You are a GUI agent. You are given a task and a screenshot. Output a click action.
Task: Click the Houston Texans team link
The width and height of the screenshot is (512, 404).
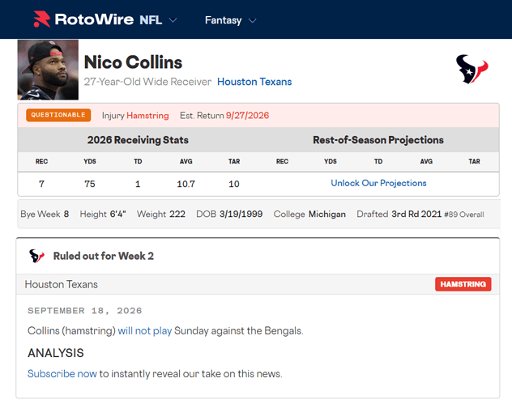pyautogui.click(x=254, y=82)
